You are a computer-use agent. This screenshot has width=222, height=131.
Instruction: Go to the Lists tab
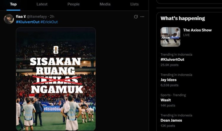134,4
